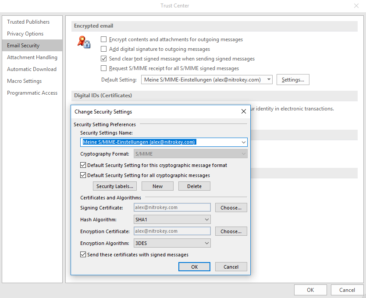Uncheck Send these certificates with signed messages

(83, 255)
